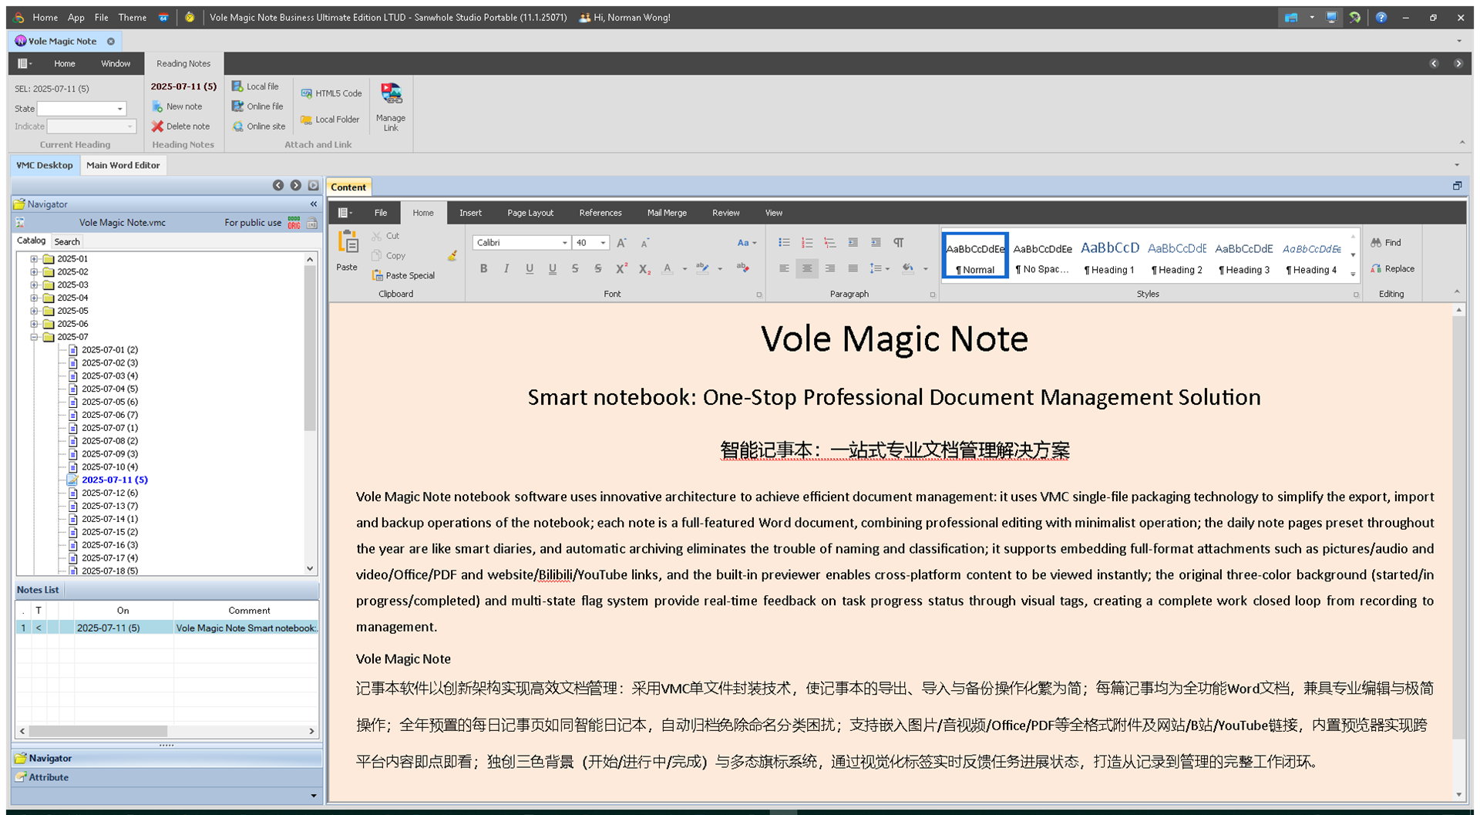Toggle Strikethrough formatting
1480x815 pixels.
pyautogui.click(x=575, y=268)
